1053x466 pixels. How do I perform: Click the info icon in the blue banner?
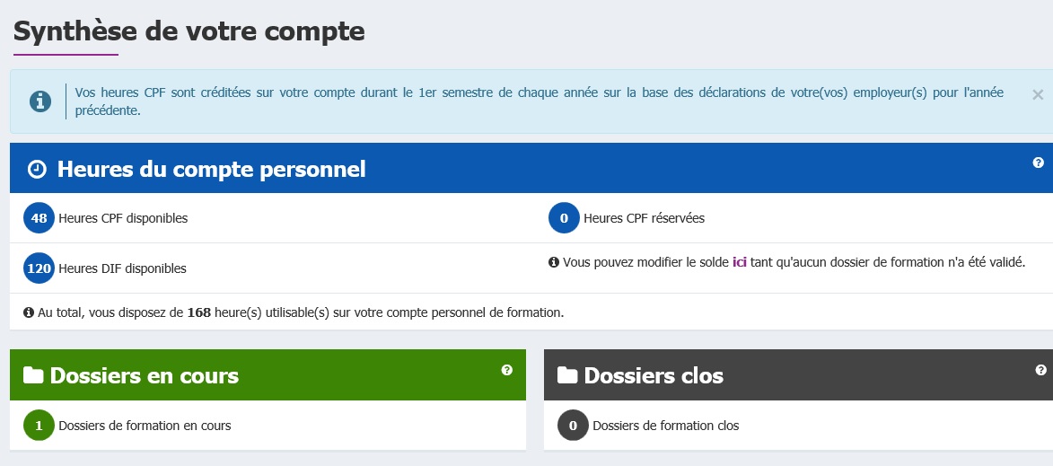(40, 101)
